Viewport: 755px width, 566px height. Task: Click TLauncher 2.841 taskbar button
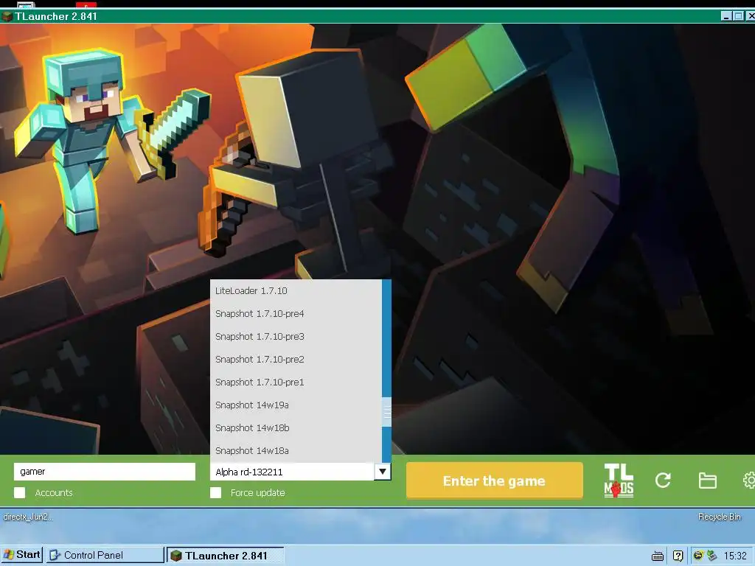226,555
